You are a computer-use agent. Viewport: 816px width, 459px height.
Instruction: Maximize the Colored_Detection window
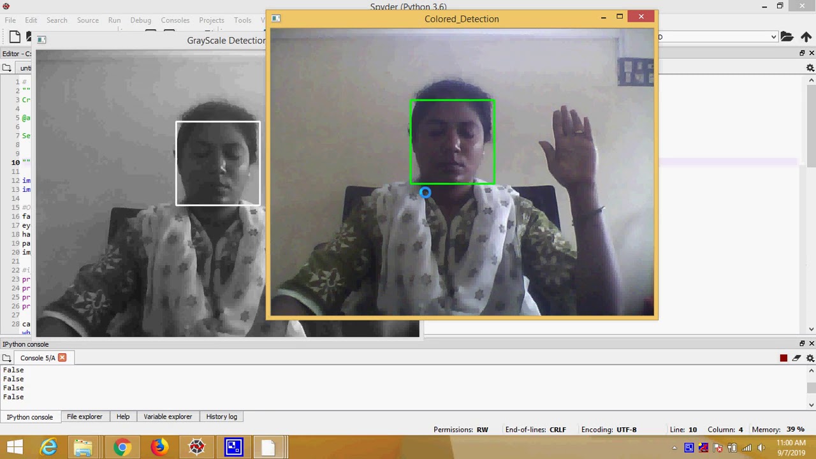click(x=620, y=17)
